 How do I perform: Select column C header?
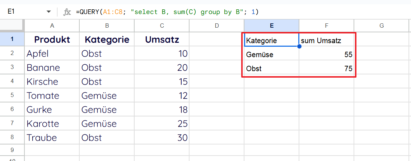point(162,26)
